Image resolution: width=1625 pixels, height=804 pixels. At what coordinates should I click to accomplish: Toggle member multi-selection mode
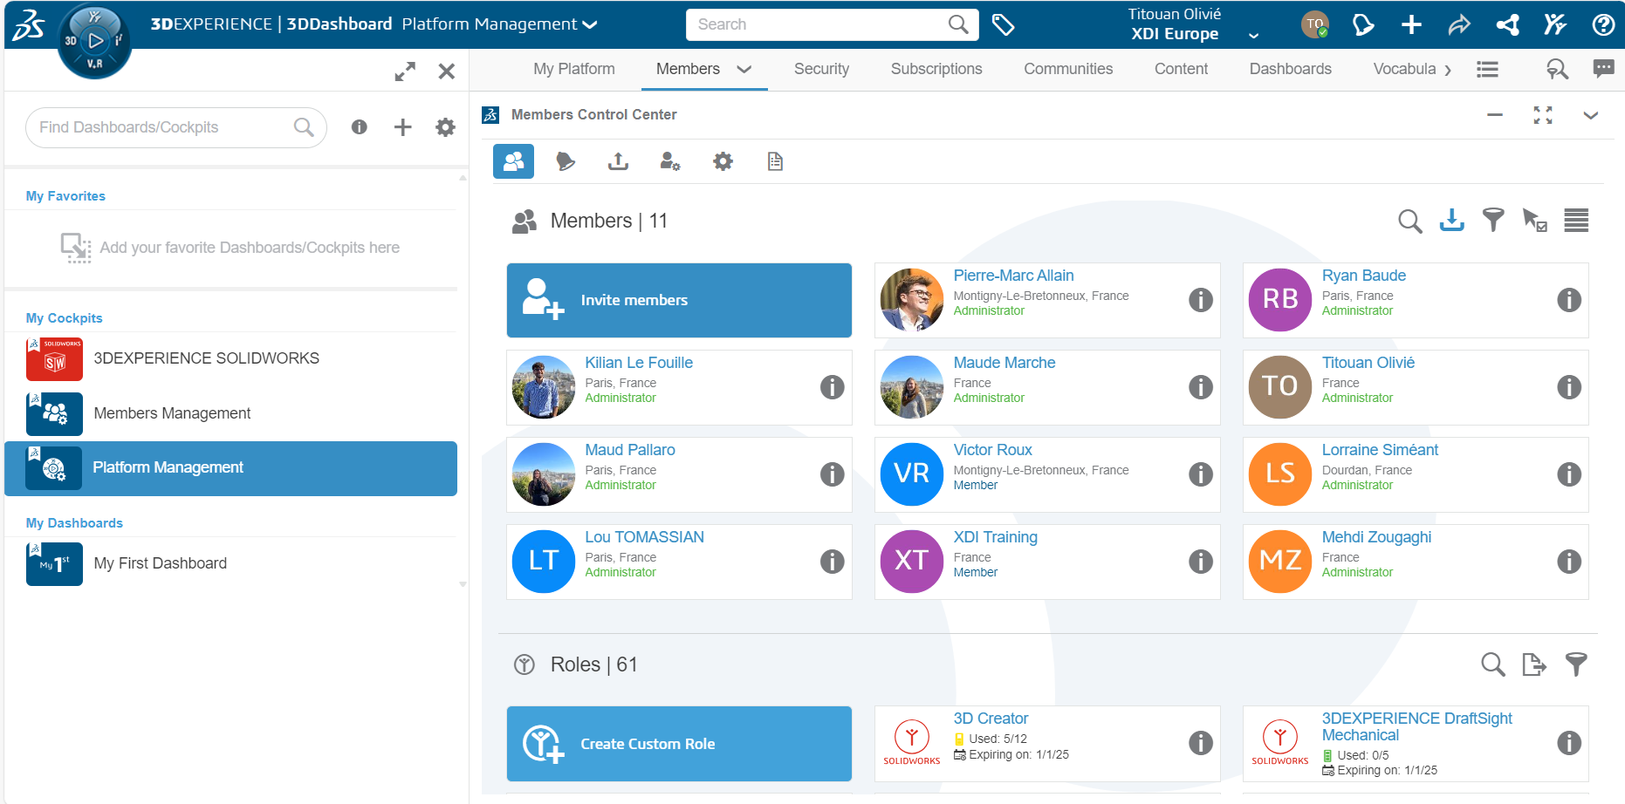pos(1534,221)
